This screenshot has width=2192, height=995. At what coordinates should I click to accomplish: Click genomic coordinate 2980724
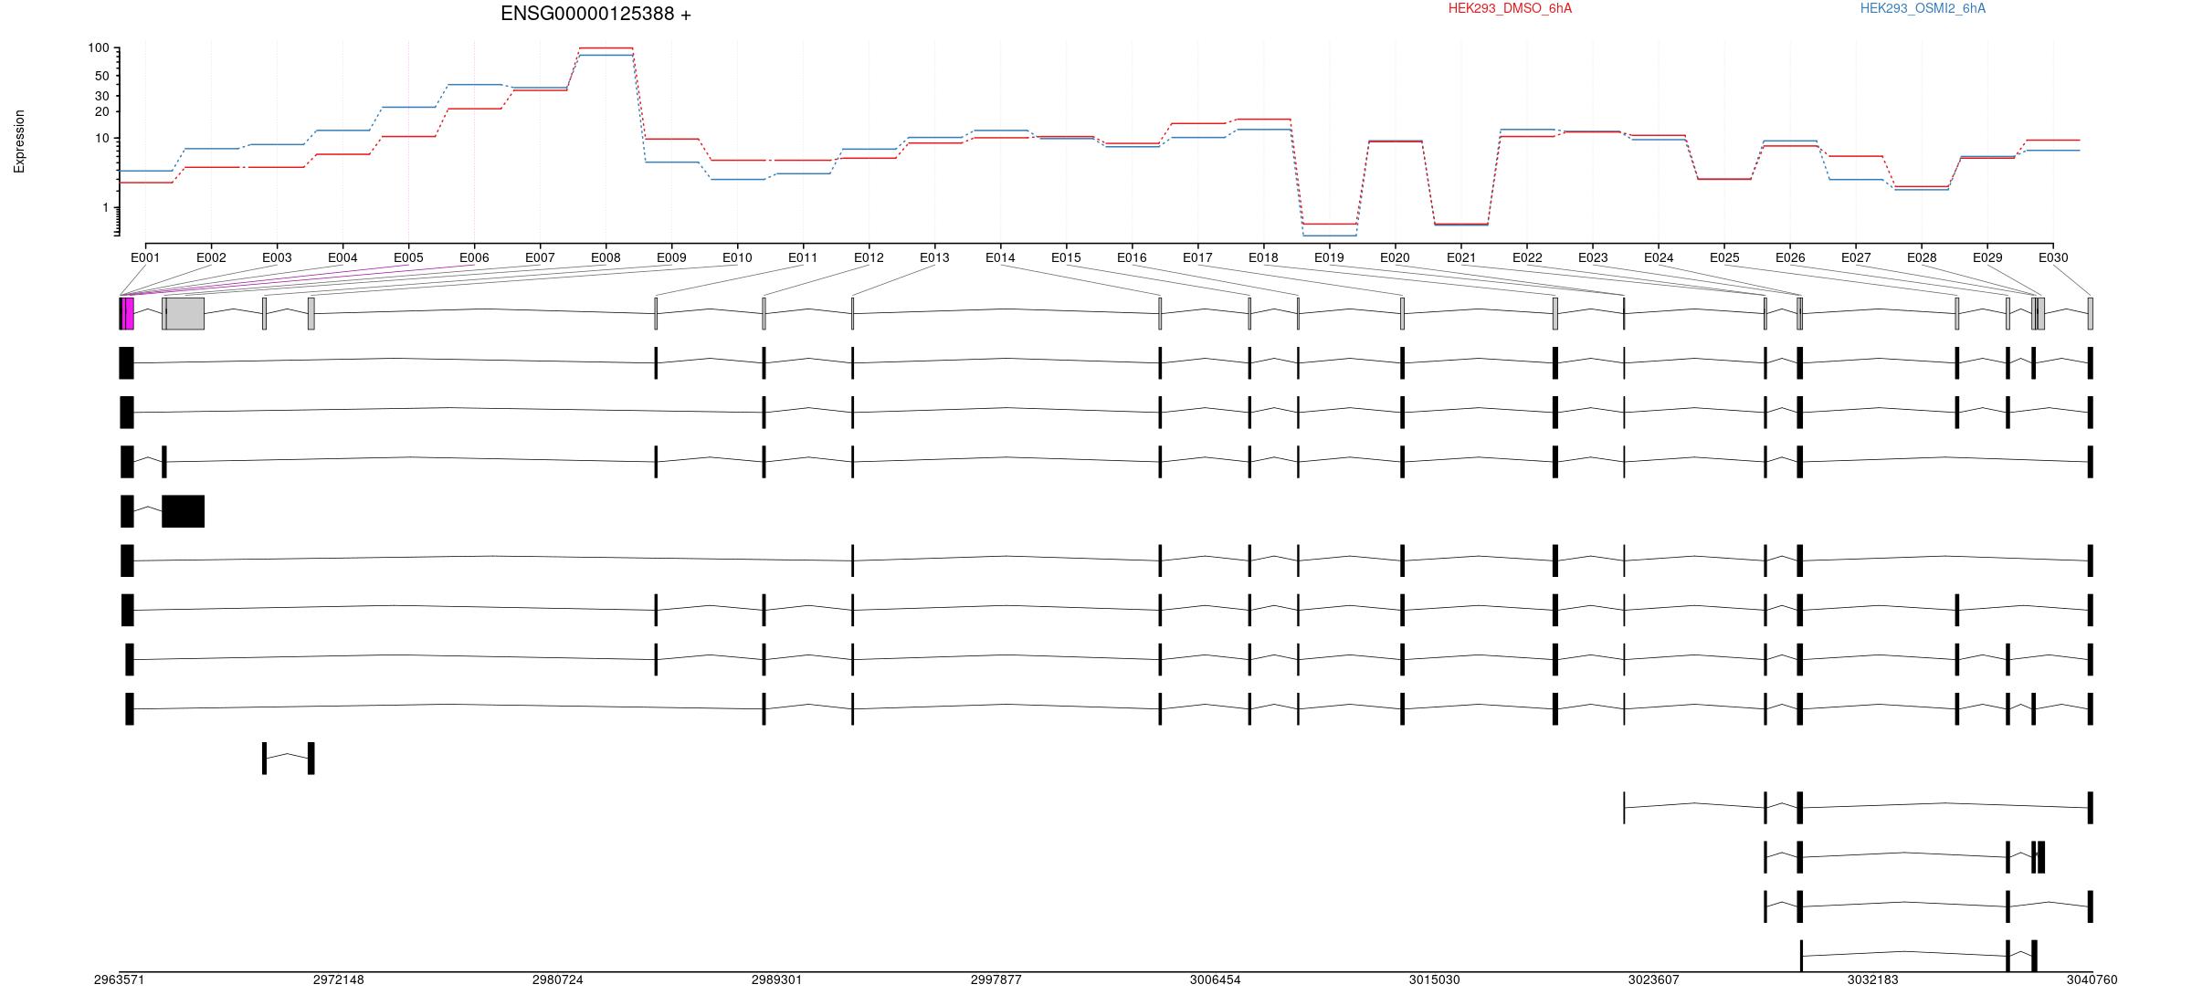pos(557,979)
